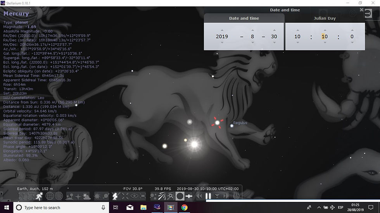This screenshot has width=380, height=213.
Task: Increase the year 2019 with up arrow
Action: pos(222,30)
